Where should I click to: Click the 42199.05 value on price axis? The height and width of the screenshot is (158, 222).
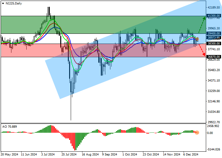[x=213, y=7]
